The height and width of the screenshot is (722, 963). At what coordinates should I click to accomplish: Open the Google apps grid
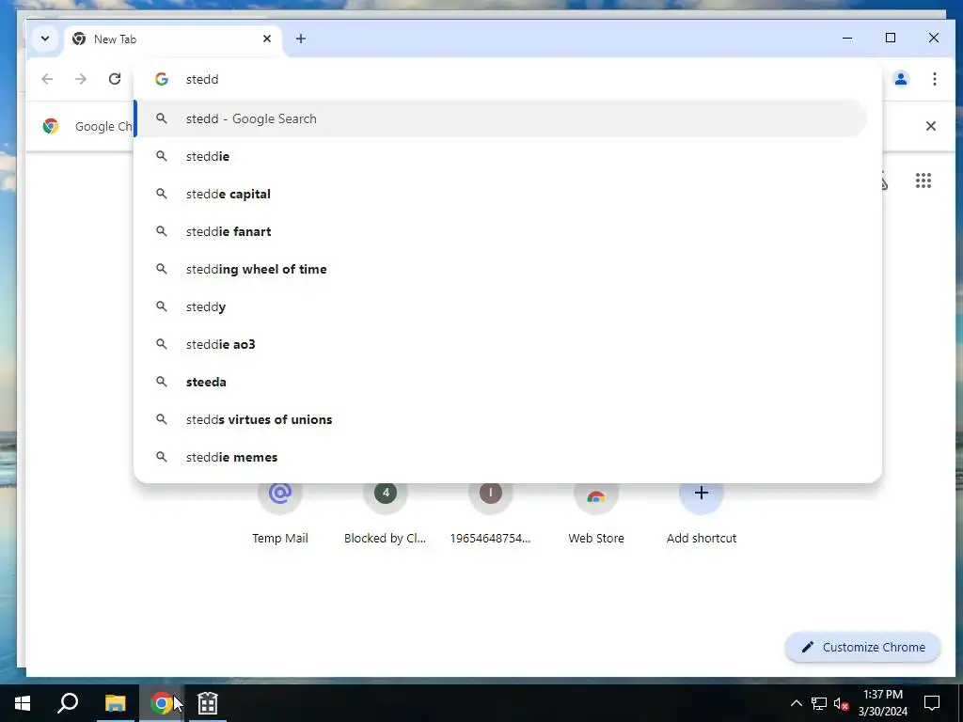click(x=924, y=180)
